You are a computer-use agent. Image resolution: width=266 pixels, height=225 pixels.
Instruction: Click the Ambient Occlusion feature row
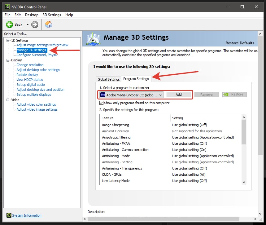[170, 131]
